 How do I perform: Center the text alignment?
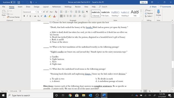pyautogui.click(x=64, y=16)
